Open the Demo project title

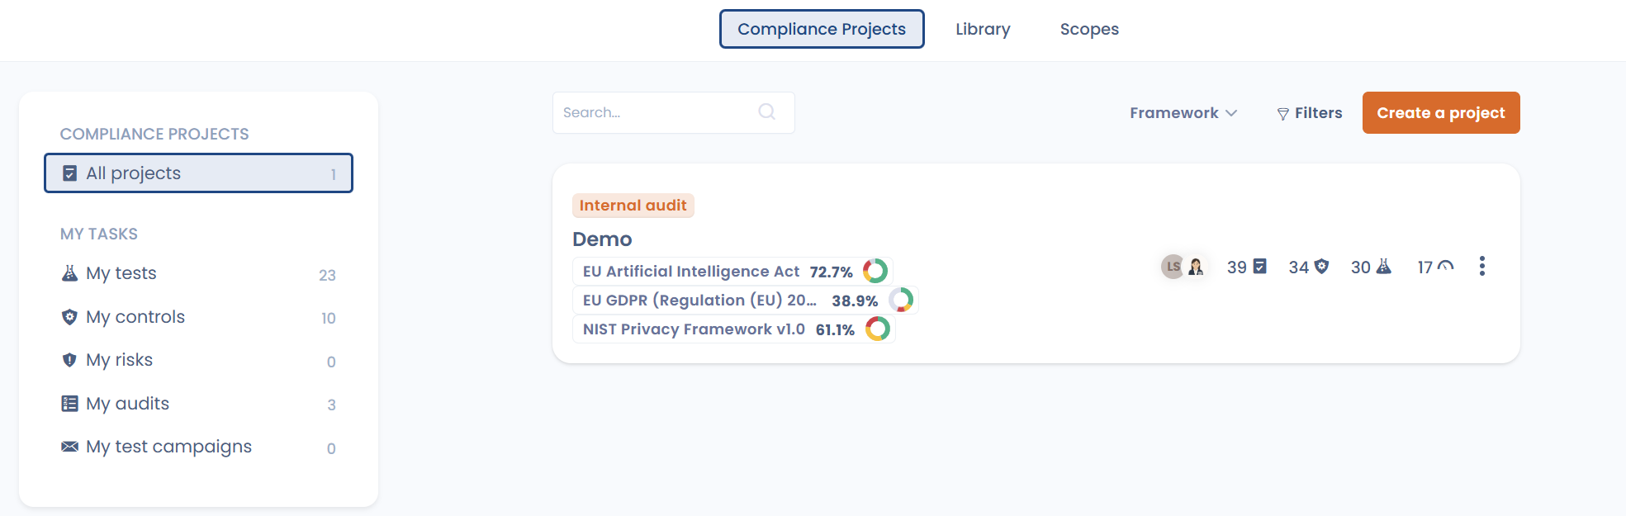click(x=602, y=239)
